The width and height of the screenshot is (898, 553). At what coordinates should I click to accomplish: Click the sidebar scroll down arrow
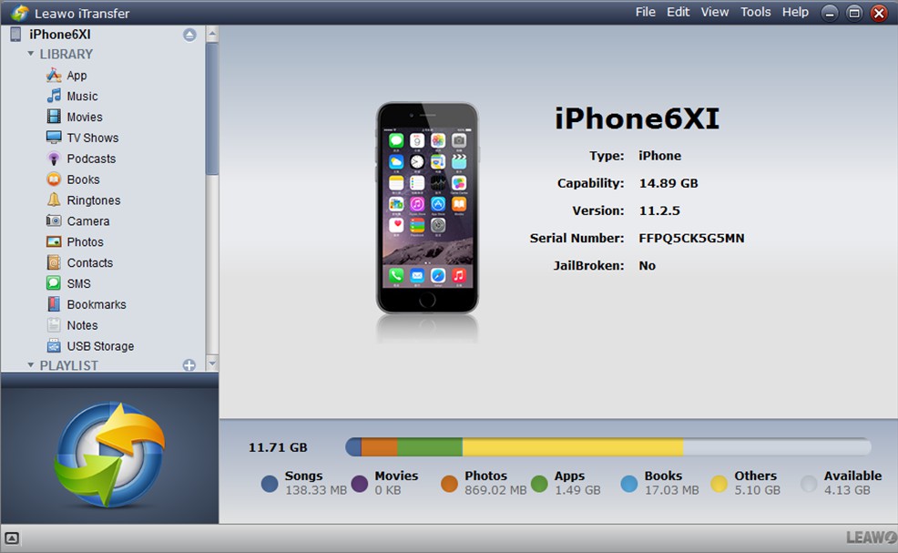click(212, 364)
